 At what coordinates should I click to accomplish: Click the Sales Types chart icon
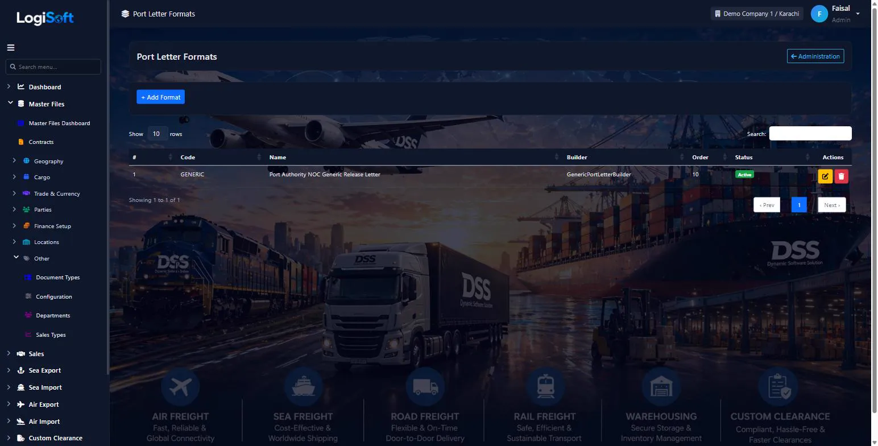click(x=28, y=334)
